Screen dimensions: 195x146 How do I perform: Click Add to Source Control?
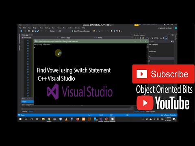click(x=167, y=115)
